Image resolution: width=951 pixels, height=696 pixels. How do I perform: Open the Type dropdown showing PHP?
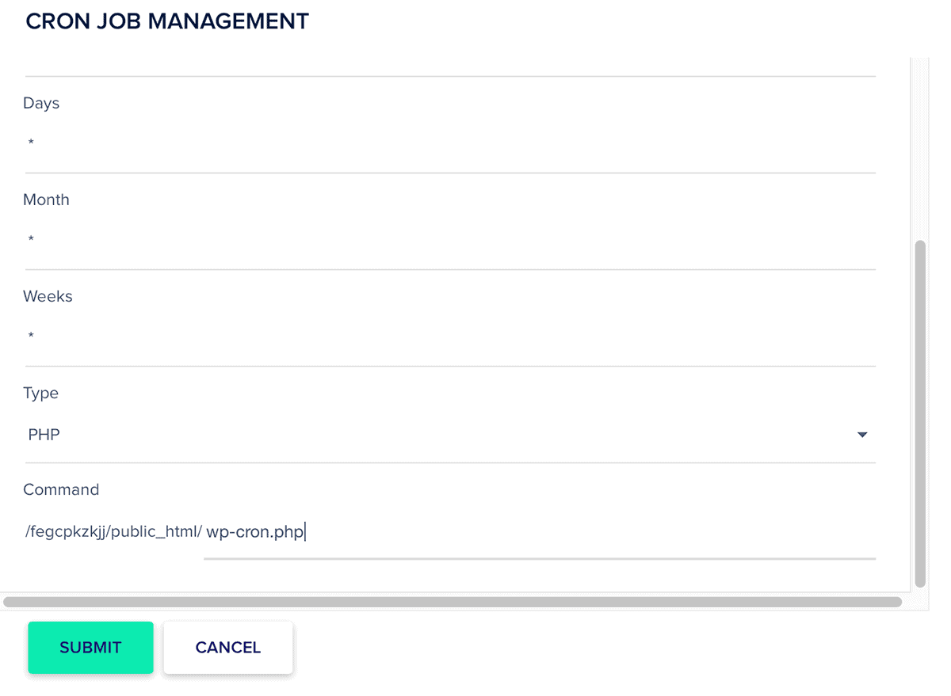(x=450, y=435)
